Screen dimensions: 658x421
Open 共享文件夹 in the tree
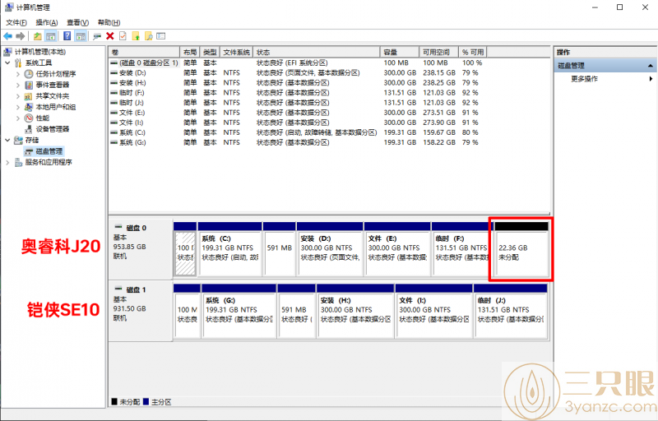(53, 96)
